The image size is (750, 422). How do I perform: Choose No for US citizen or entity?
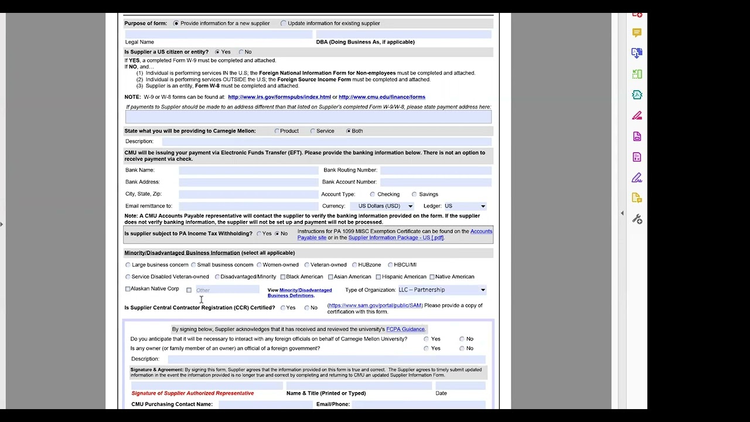pyautogui.click(x=241, y=52)
